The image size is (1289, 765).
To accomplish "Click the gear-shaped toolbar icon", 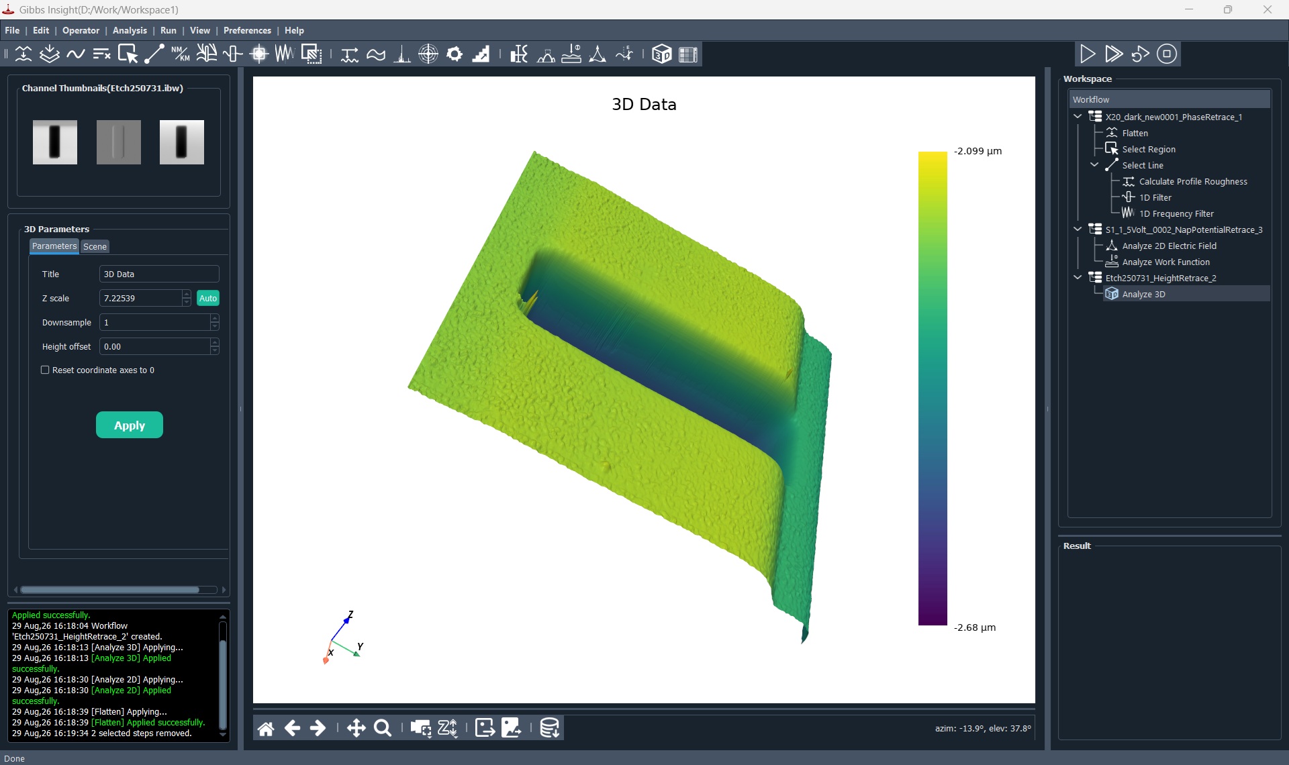I will tap(455, 54).
